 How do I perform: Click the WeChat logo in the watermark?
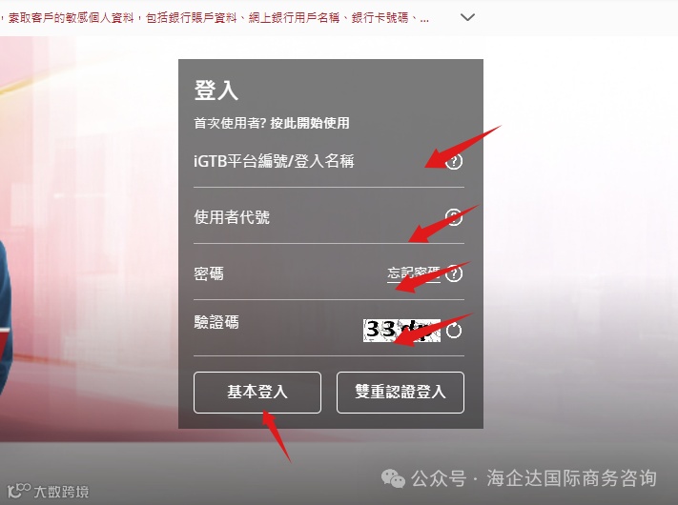point(393,478)
